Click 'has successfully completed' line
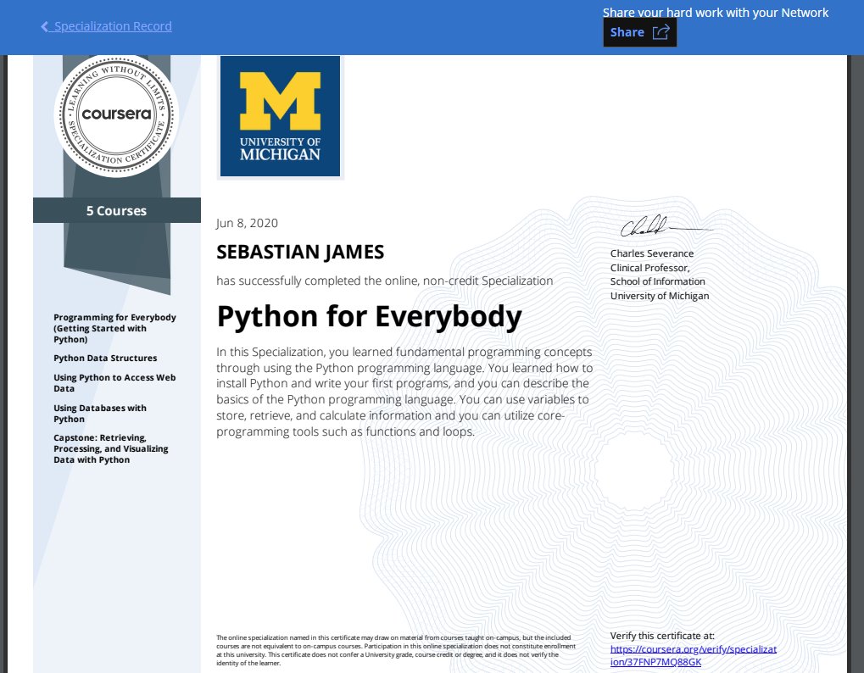Image resolution: width=864 pixels, height=673 pixels. click(x=385, y=281)
